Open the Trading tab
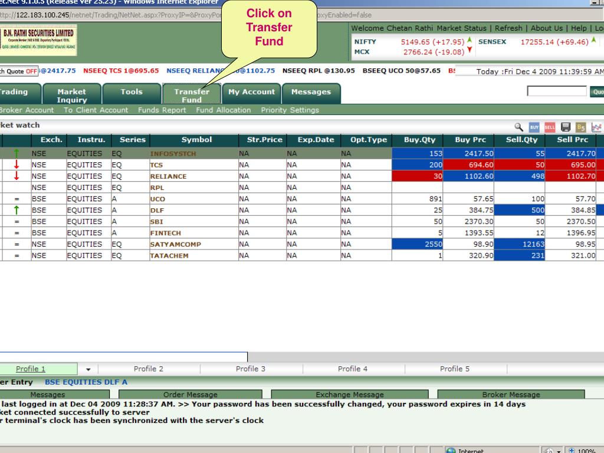The height and width of the screenshot is (453, 604). (19, 94)
